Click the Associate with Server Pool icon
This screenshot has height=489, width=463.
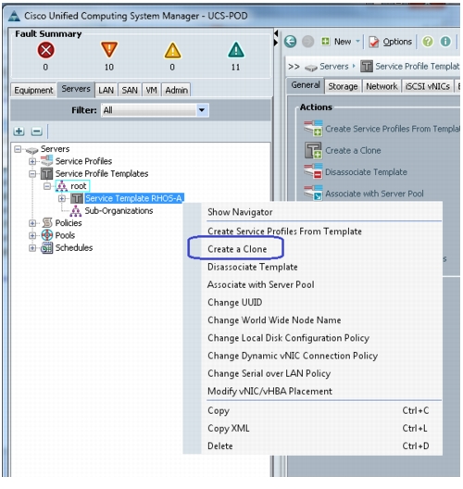tap(313, 193)
